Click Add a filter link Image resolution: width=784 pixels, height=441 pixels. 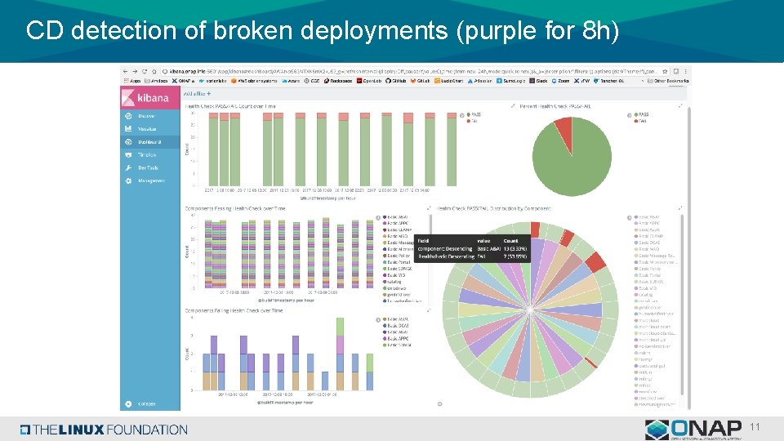[197, 93]
